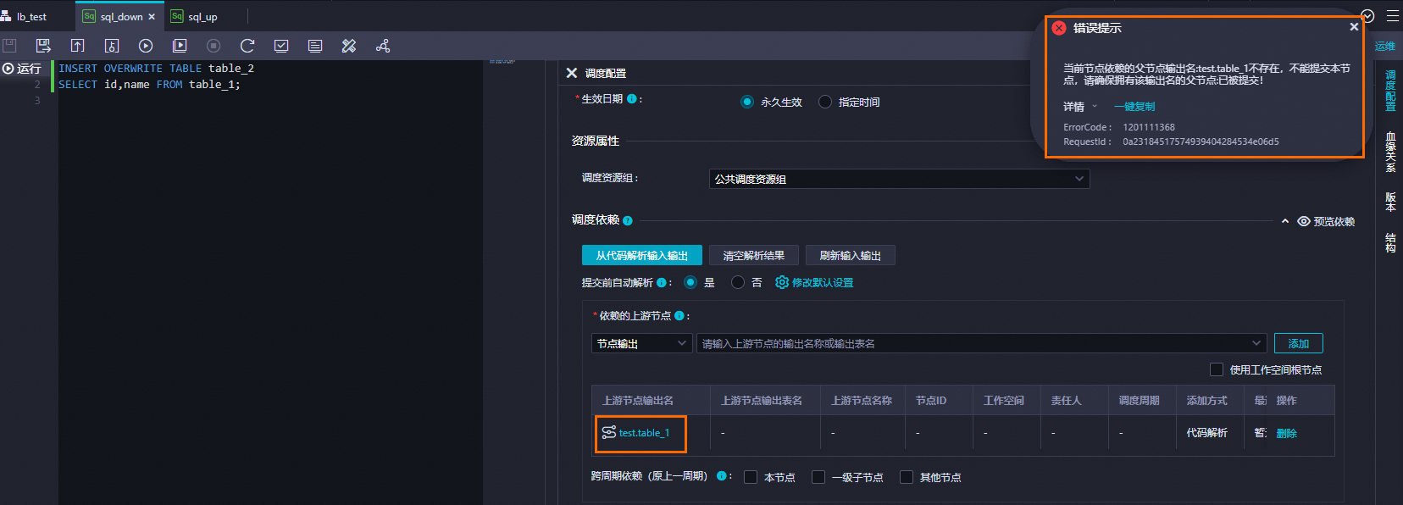Open 血缘关系 side tab
1403x505 pixels.
click(x=1390, y=153)
